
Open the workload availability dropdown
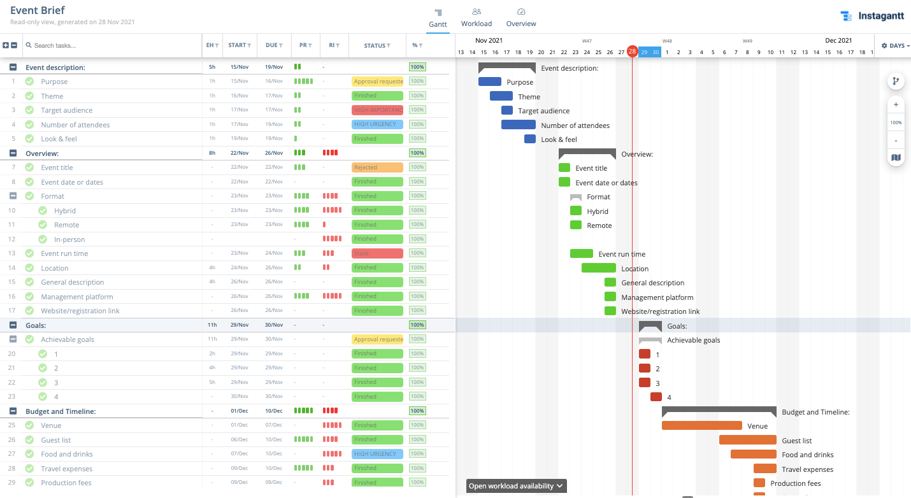[x=516, y=486]
